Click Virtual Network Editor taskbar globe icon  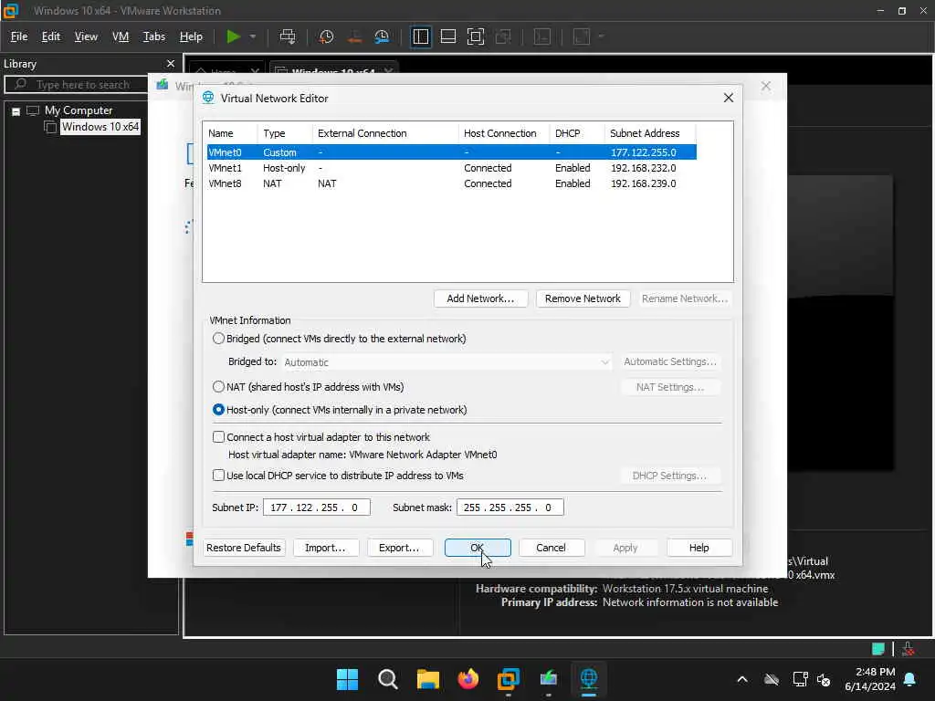pos(589,679)
